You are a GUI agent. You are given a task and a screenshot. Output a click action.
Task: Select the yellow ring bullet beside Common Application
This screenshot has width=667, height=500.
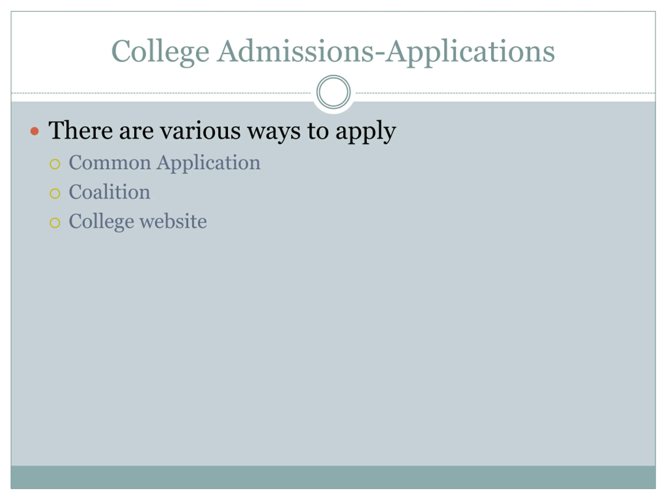point(55,164)
